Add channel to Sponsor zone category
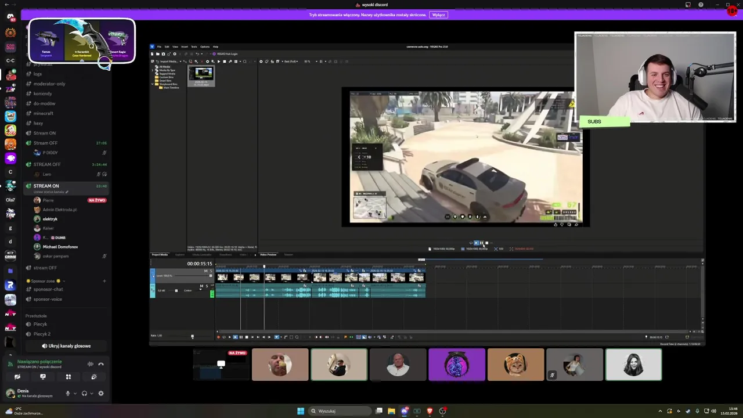This screenshot has height=418, width=743. point(104,281)
